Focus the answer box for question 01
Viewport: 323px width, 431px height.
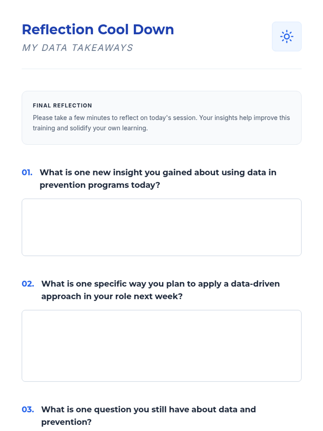(161, 227)
